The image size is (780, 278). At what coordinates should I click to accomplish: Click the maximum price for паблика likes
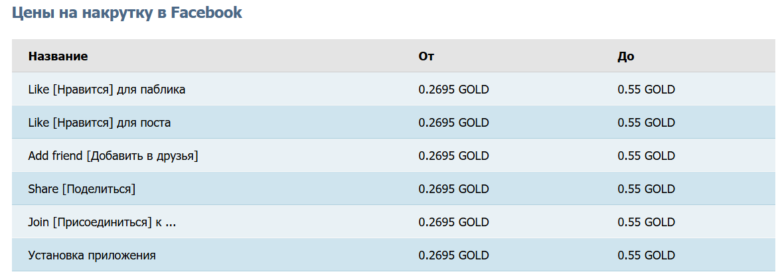(646, 90)
